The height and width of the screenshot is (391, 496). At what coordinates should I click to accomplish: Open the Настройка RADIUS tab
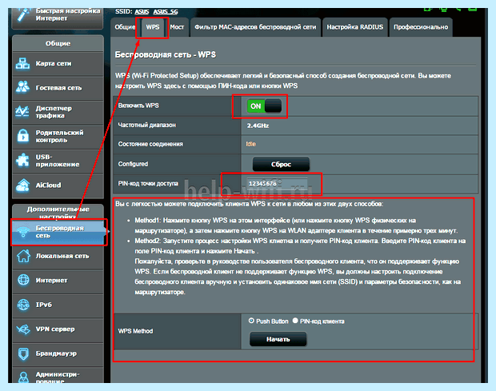click(x=355, y=27)
